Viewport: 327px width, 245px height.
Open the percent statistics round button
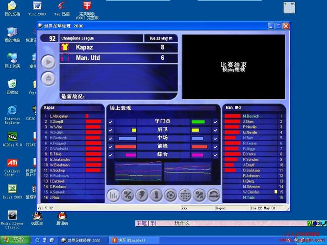click(127, 196)
